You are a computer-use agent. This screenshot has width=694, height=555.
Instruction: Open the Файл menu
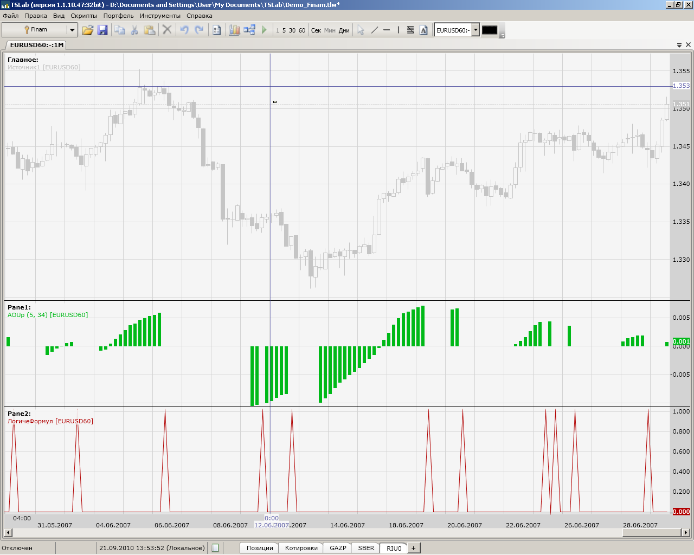pos(11,16)
